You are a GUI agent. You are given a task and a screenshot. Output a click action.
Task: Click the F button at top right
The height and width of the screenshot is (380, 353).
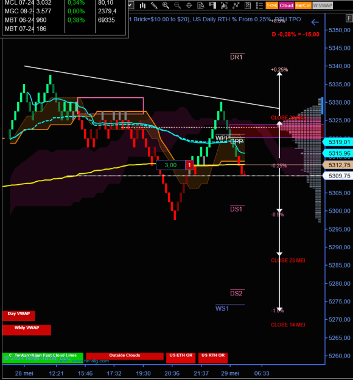[x=349, y=18]
